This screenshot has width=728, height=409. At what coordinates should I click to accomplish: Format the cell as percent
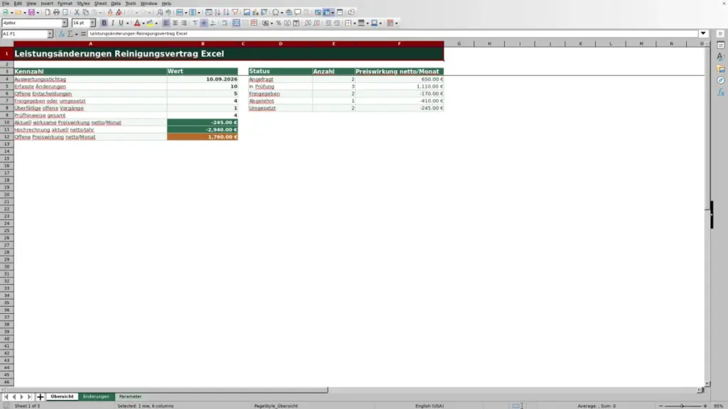279,23
